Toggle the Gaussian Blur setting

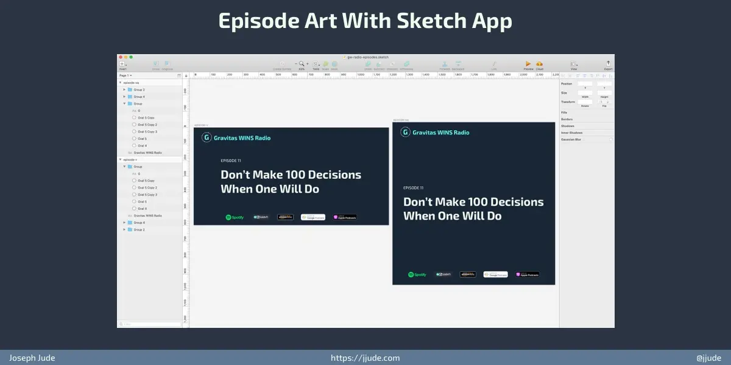coord(611,140)
